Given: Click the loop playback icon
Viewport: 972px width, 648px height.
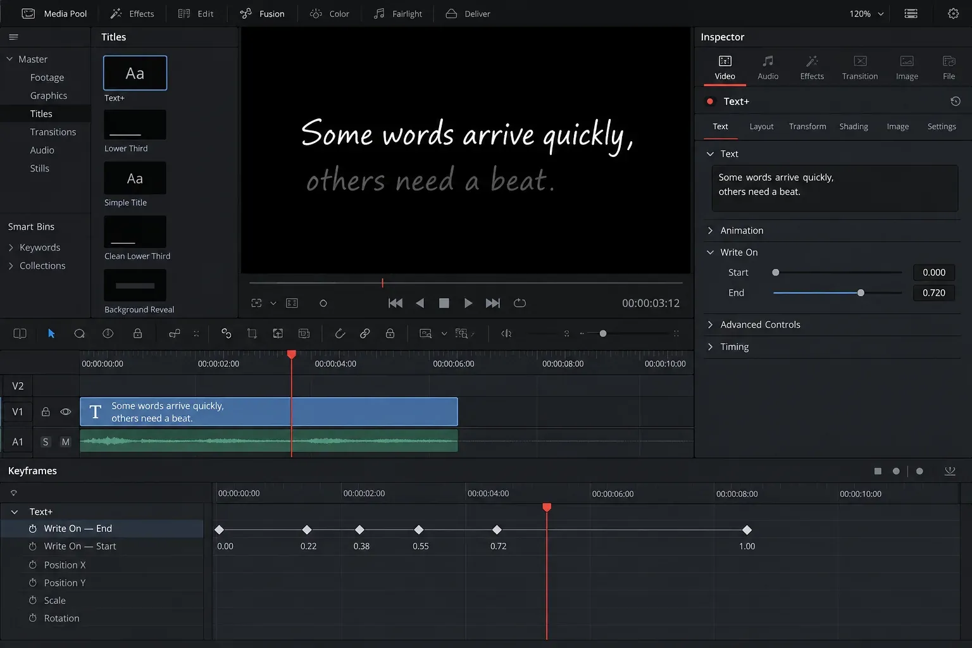Looking at the screenshot, I should click(520, 303).
